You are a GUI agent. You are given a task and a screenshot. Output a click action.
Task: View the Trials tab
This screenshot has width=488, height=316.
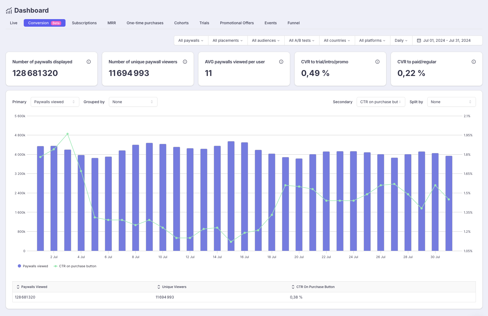click(x=204, y=23)
